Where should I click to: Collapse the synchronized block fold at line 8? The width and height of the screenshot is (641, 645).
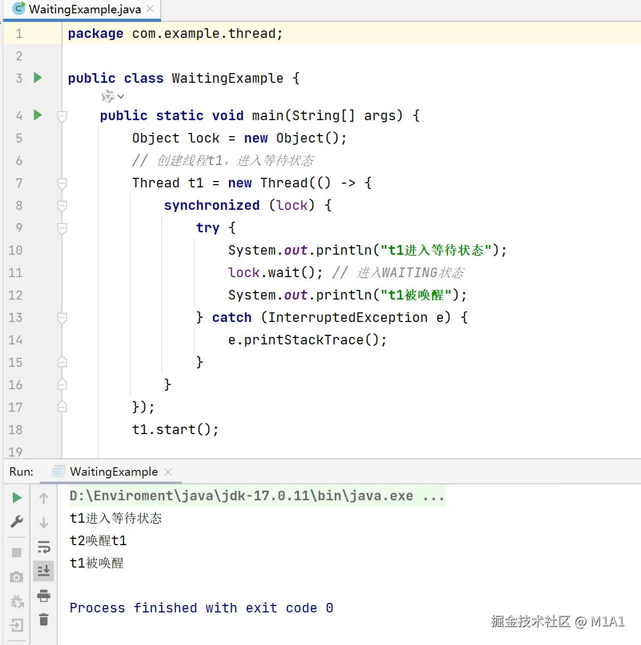pyautogui.click(x=62, y=206)
